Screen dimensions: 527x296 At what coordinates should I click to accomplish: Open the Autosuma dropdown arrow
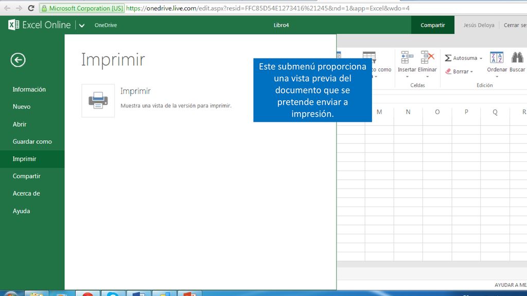point(481,59)
